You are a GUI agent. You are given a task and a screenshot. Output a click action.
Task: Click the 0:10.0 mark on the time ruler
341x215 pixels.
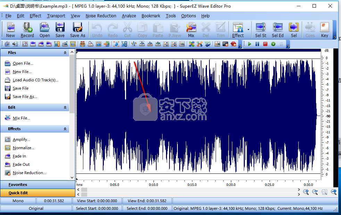(x=153, y=185)
